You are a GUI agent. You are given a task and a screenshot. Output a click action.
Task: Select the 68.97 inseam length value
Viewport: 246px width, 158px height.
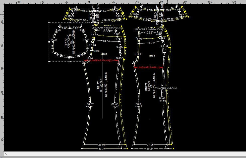[x=90, y=104]
